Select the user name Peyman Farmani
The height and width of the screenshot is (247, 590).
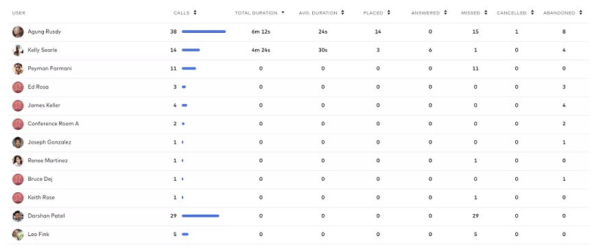(x=49, y=68)
